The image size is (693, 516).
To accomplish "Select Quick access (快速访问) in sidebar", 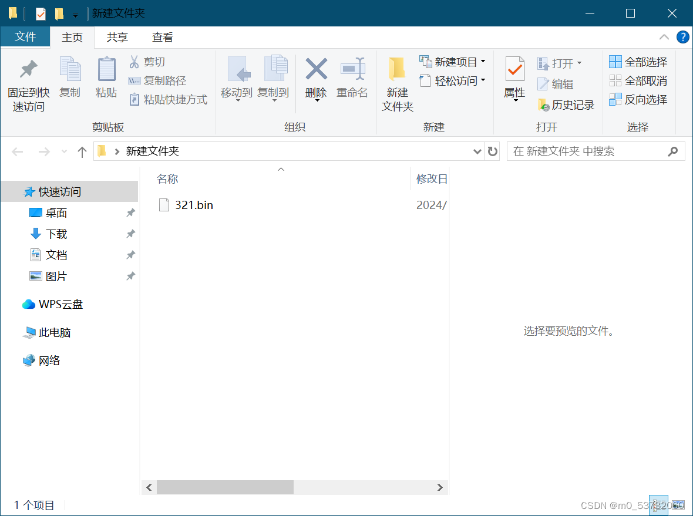I will point(69,192).
